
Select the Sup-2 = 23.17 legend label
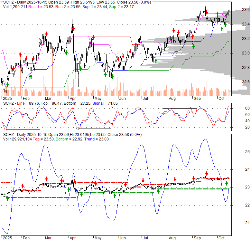coord(122,7)
